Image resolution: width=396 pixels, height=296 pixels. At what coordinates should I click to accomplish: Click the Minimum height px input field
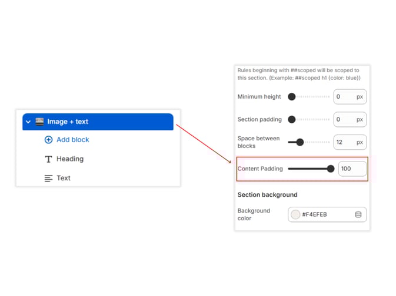(344, 97)
